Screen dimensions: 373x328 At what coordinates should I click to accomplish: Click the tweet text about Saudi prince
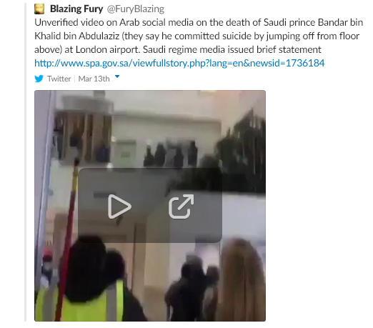[x=199, y=36]
